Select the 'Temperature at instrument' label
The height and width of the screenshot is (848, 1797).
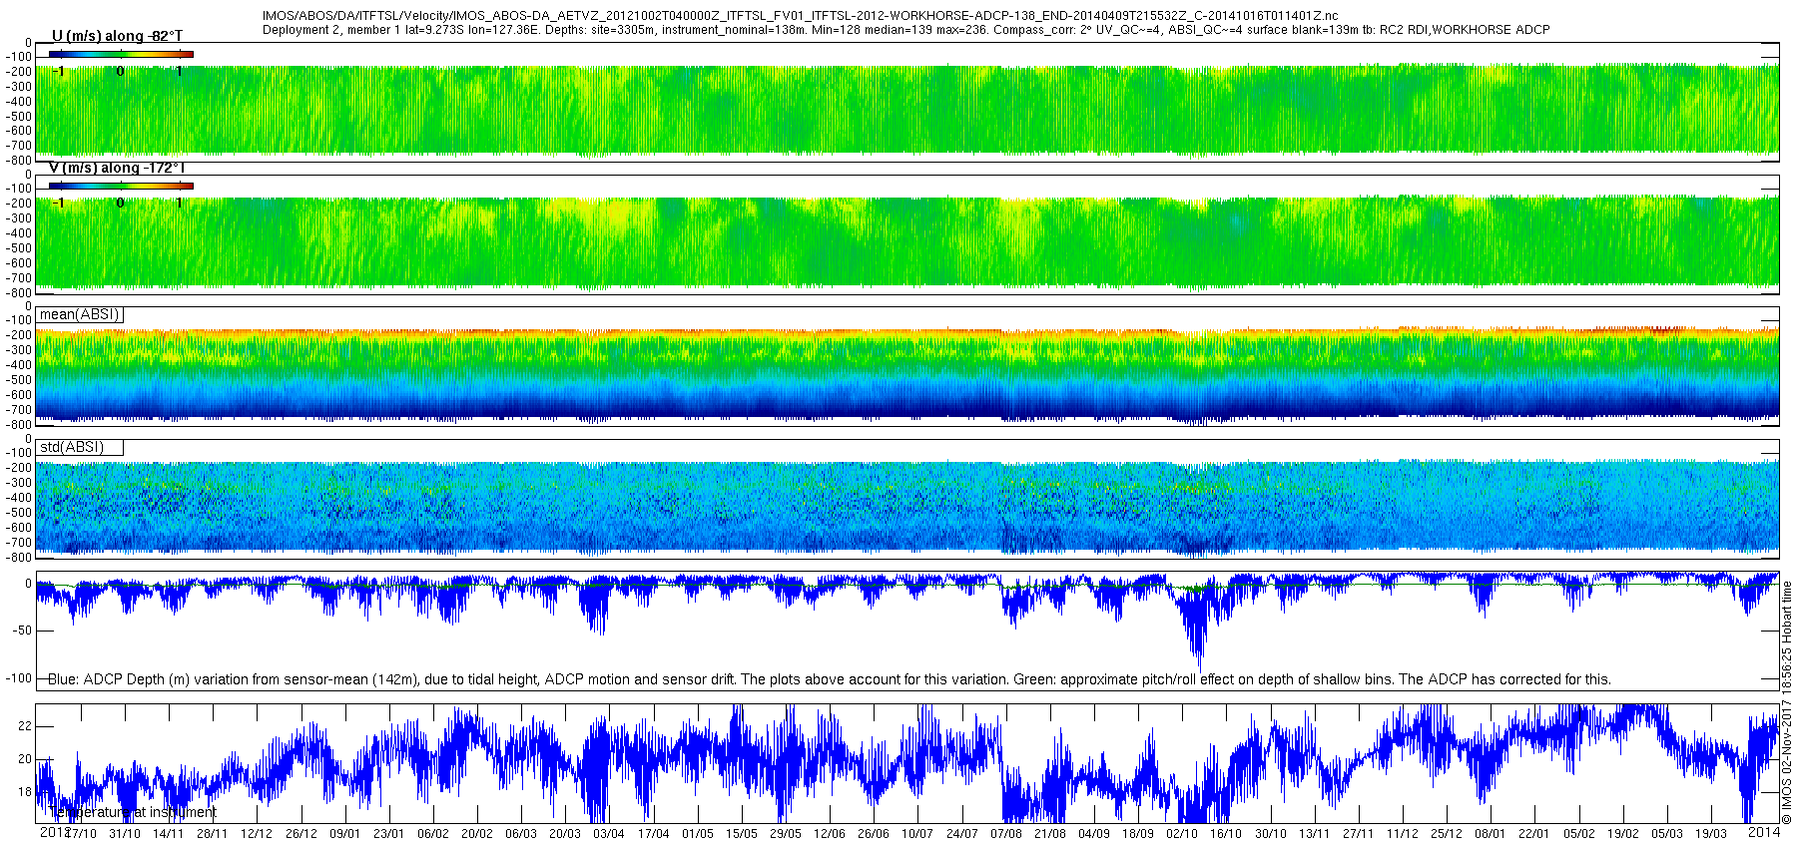pos(132,812)
